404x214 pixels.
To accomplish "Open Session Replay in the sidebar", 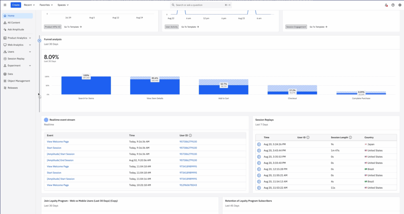I will tap(16, 58).
